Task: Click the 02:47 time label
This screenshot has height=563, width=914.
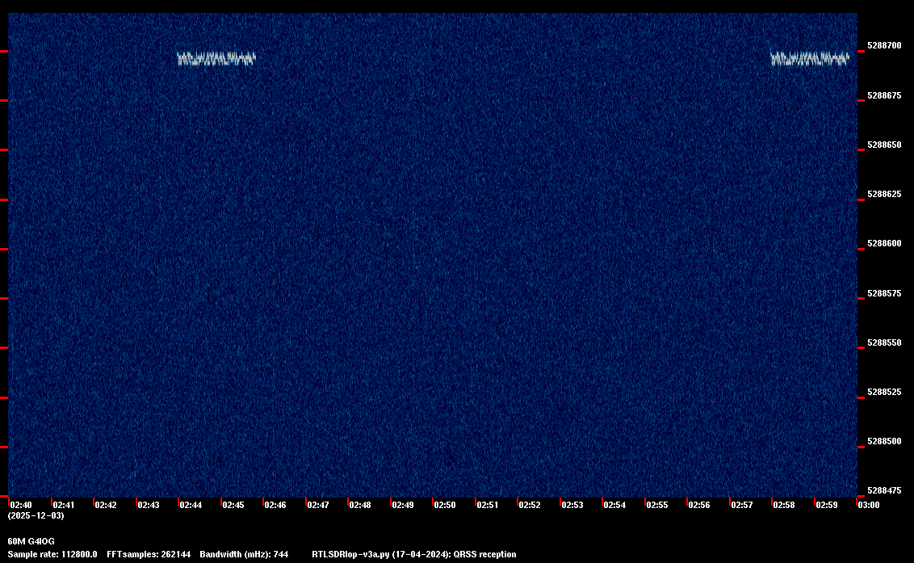Action: 317,505
